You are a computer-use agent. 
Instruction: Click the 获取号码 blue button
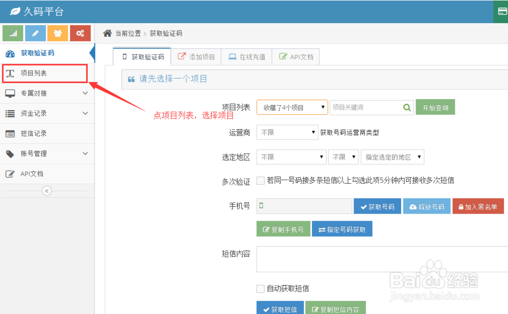(x=377, y=206)
